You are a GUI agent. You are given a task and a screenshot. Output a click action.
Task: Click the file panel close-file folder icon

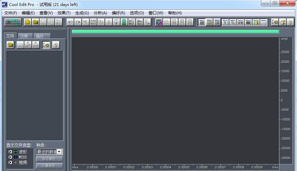pyautogui.click(x=20, y=45)
